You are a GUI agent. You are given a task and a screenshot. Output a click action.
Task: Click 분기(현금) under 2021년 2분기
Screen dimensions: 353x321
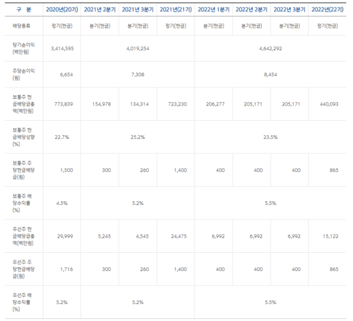100,26
